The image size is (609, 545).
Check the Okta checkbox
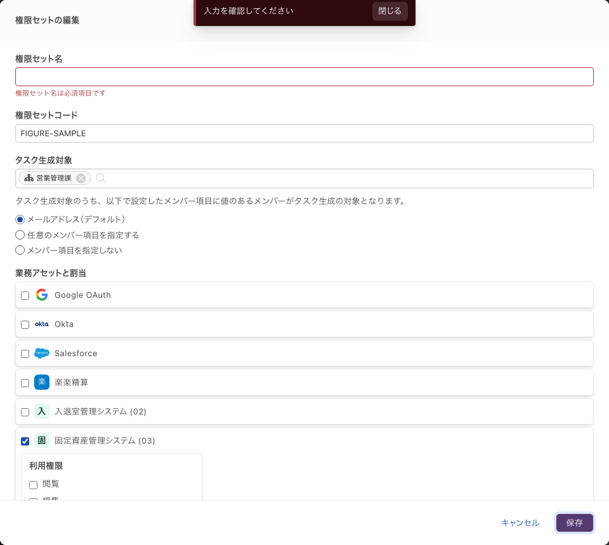pyautogui.click(x=25, y=324)
